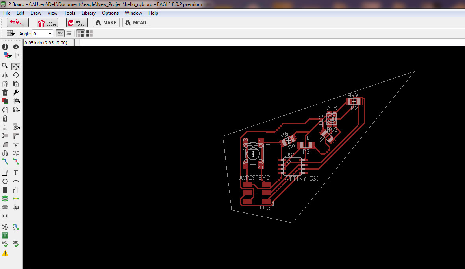Open the Library menu
This screenshot has width=465, height=269.
[88, 13]
